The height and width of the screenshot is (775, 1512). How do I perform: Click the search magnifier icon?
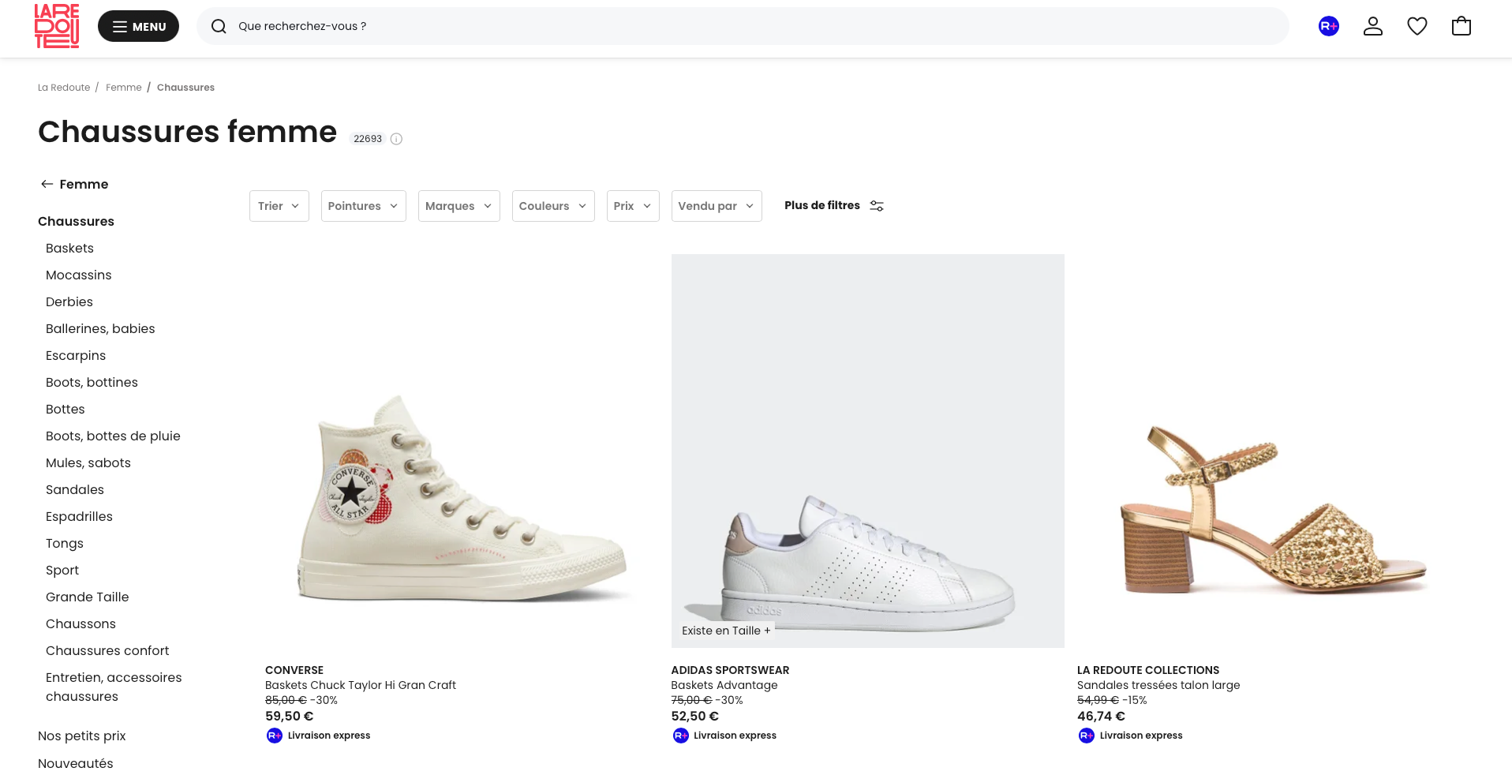[x=219, y=26]
